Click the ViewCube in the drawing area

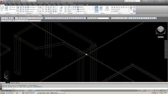160,29
